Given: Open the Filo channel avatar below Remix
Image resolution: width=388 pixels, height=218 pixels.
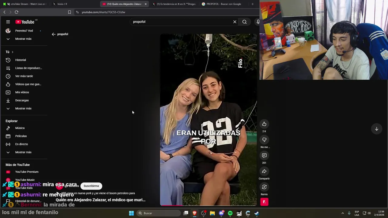Looking at the screenshot, I should click(x=264, y=202).
